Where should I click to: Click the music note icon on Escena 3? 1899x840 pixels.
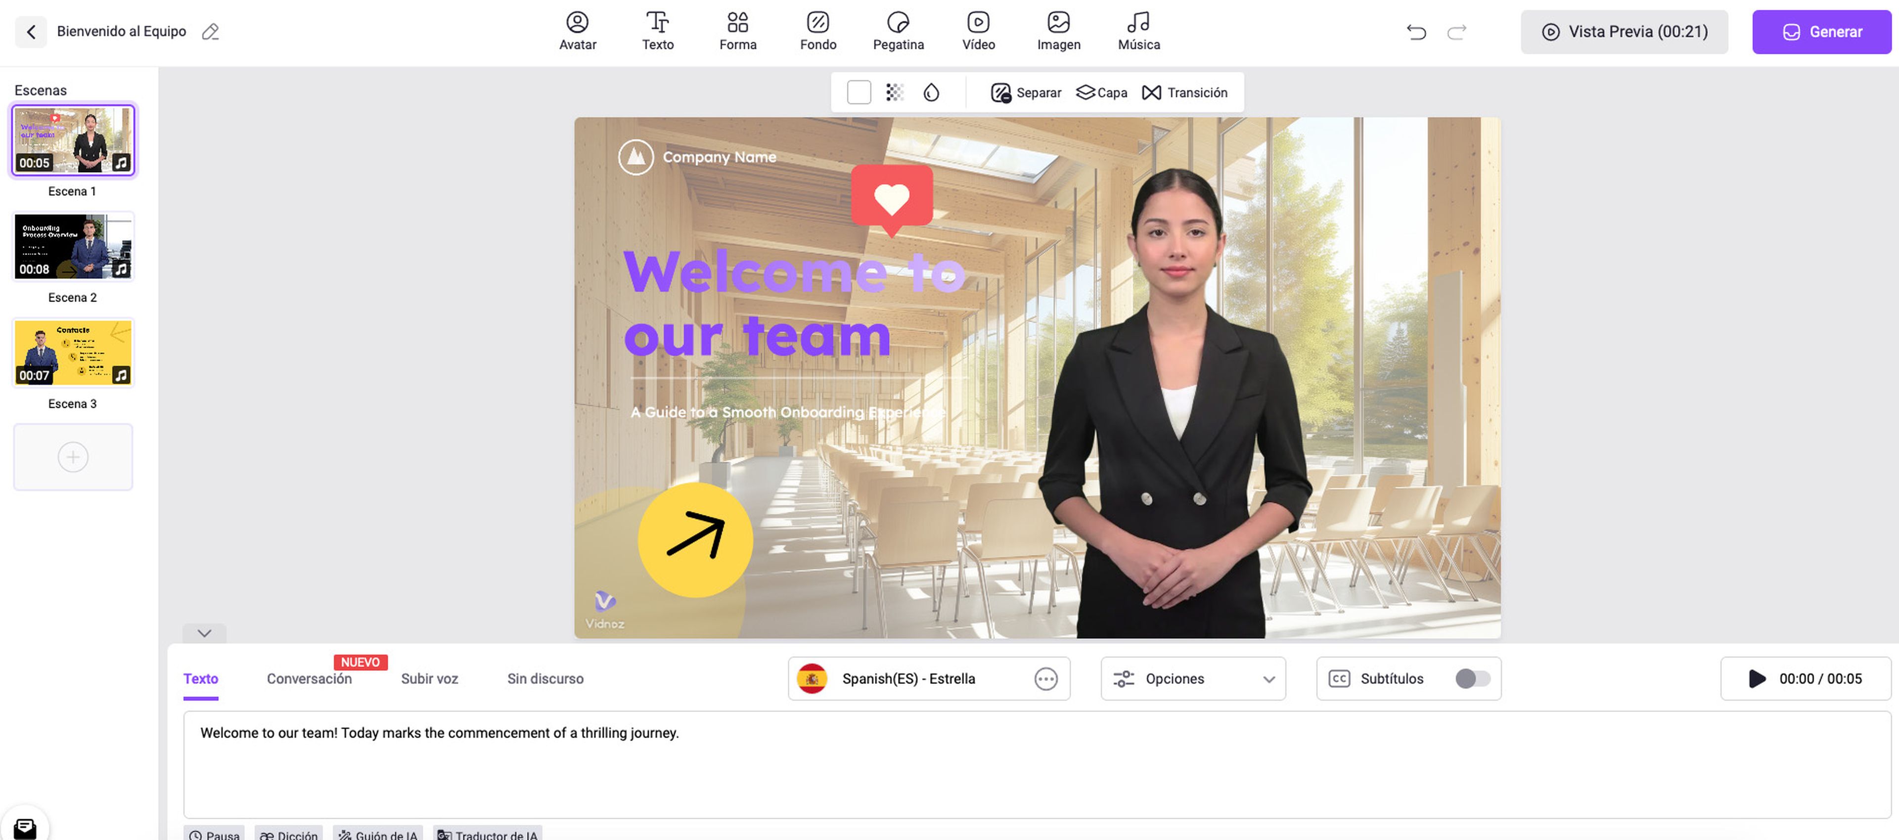coord(121,375)
